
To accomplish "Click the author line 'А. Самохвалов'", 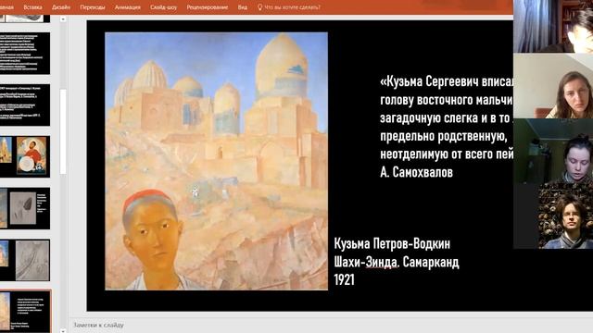I will 416,172.
